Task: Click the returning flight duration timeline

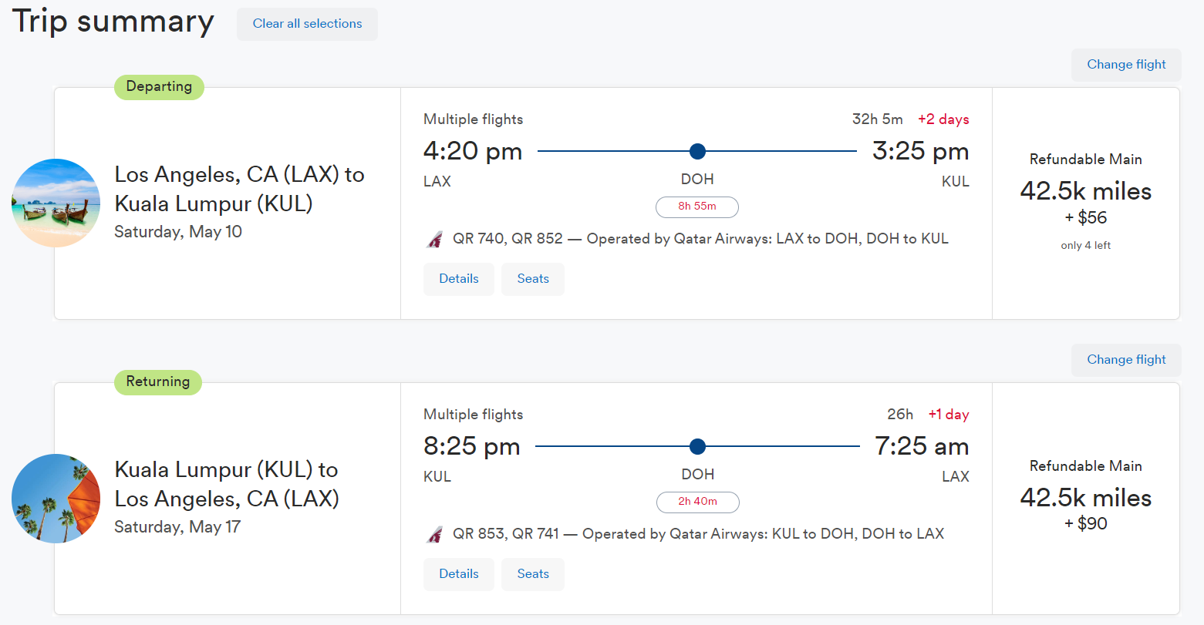Action: coord(617,446)
